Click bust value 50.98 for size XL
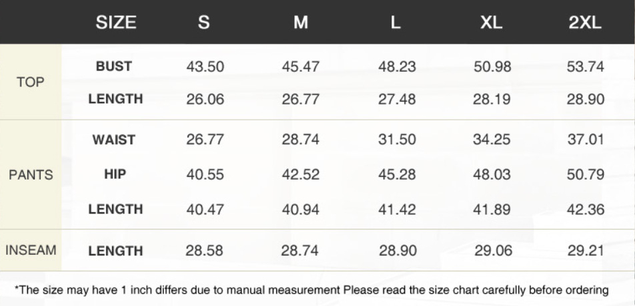635x306 pixels. [x=492, y=67]
